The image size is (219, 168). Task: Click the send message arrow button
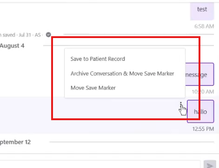(210, 165)
